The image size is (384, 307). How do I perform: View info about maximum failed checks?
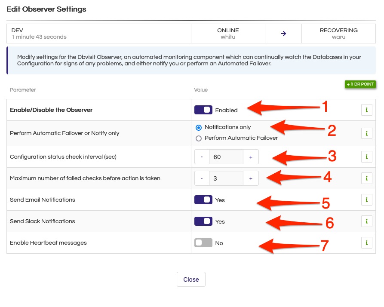click(366, 178)
